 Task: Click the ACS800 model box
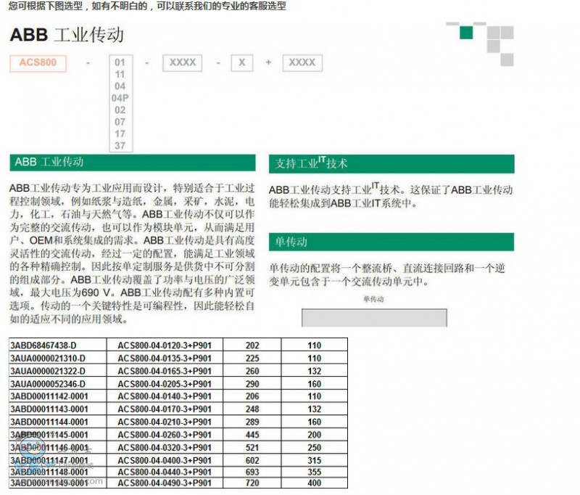(x=38, y=63)
